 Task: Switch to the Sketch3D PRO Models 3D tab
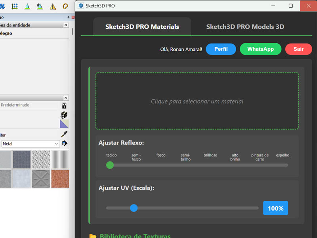pos(245,27)
